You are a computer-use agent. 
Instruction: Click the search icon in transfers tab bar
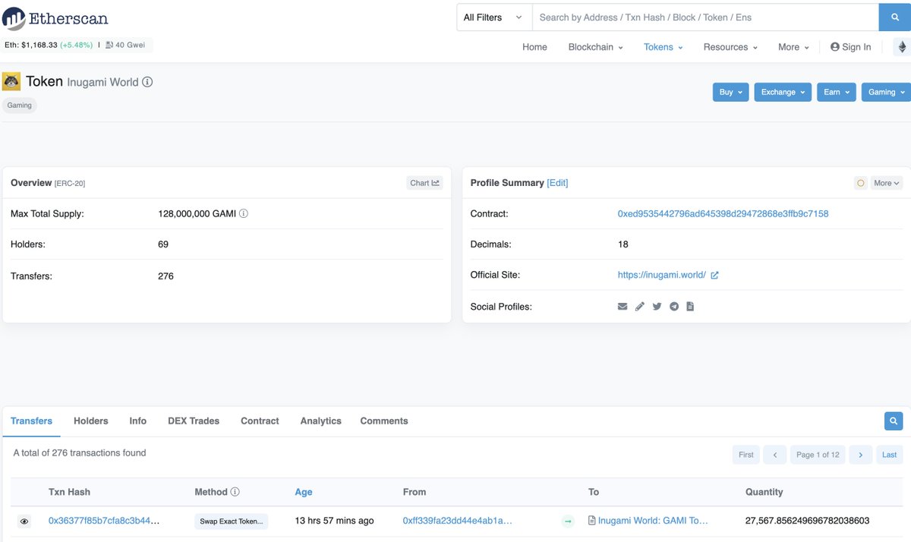893,421
